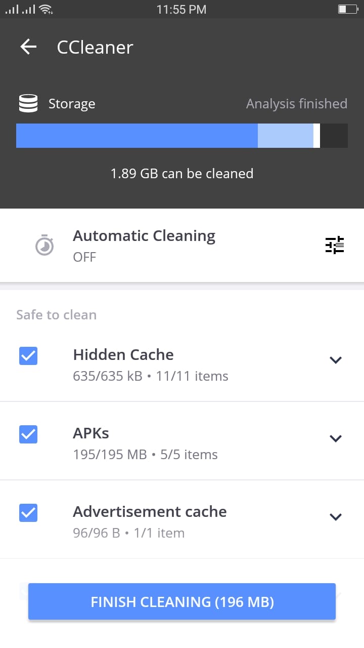Viewport: 364px width, 648px height.
Task: Expand the Hidden Cache item list
Action: (336, 360)
